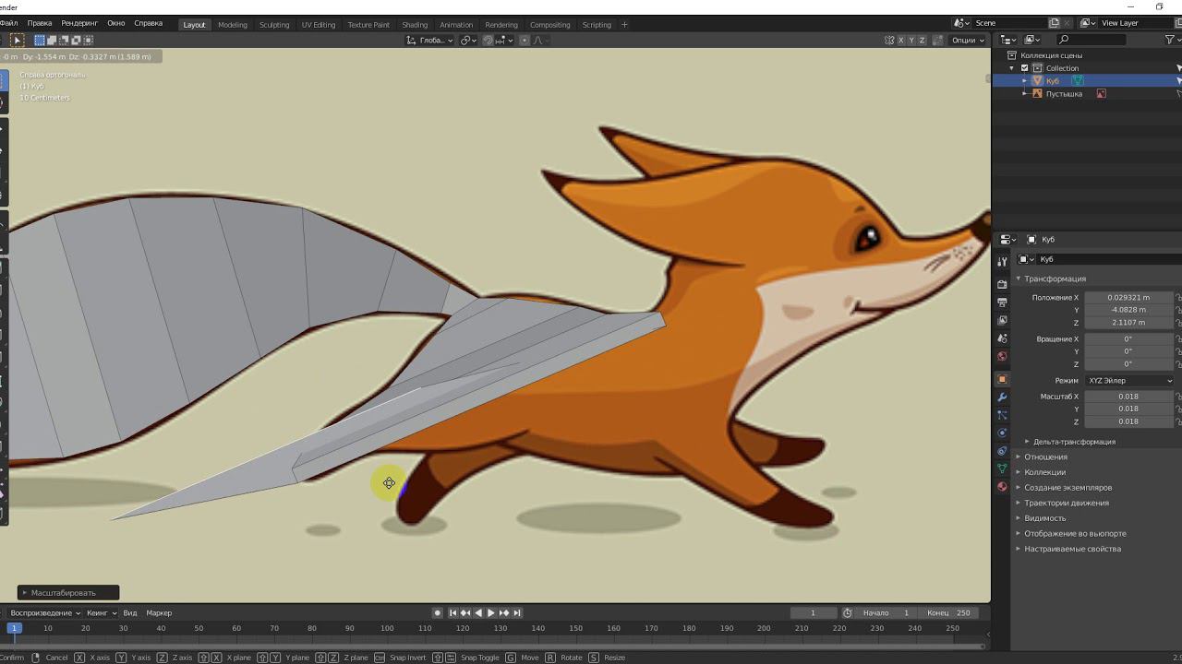
Task: Open the rotation mode XYZ Эйлер dropdown
Action: [1129, 381]
